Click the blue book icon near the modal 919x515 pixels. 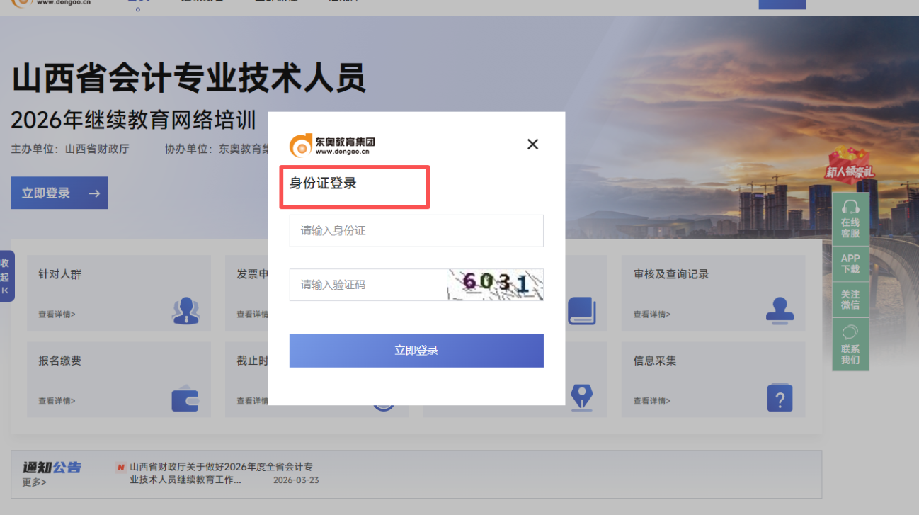582,310
